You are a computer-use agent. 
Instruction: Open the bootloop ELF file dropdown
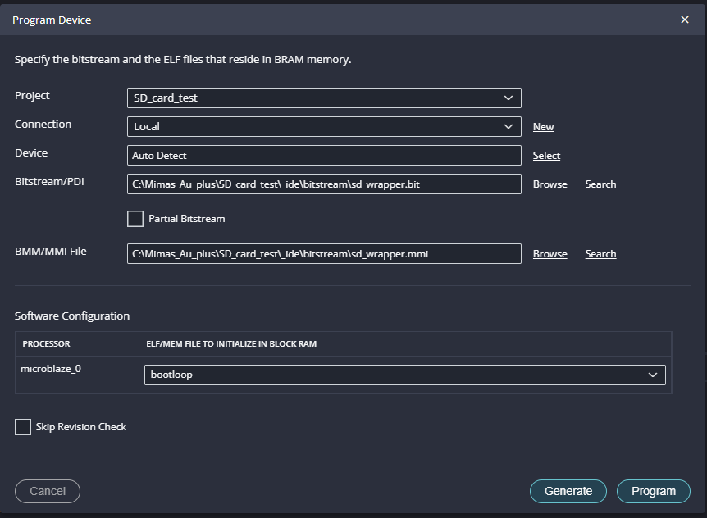click(x=405, y=375)
